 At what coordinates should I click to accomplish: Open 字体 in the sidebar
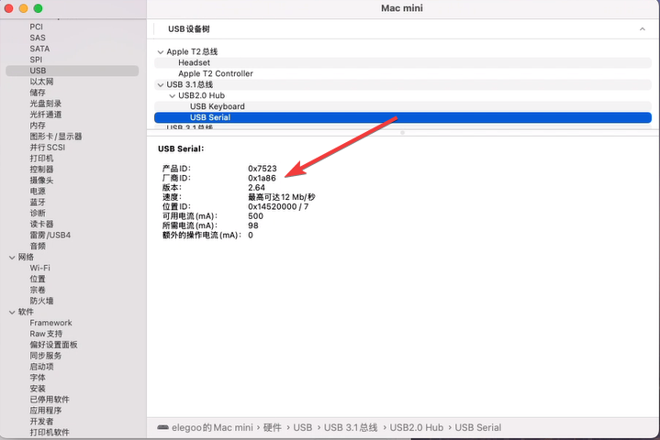pyautogui.click(x=38, y=378)
